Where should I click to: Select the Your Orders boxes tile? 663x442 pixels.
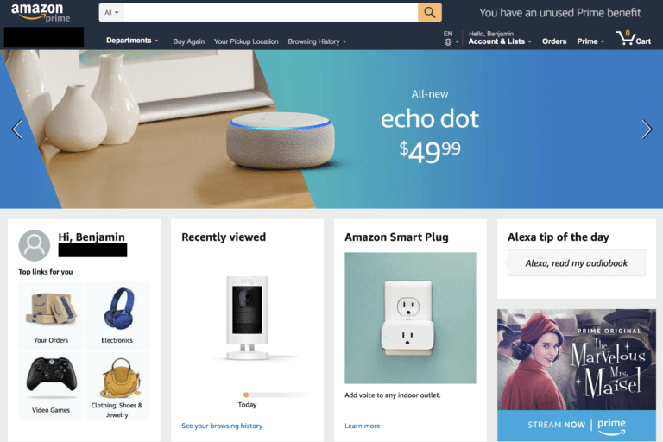[x=51, y=316]
